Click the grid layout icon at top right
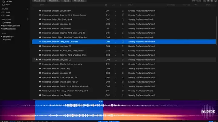The width and height of the screenshot is (218, 122). pos(212,1)
